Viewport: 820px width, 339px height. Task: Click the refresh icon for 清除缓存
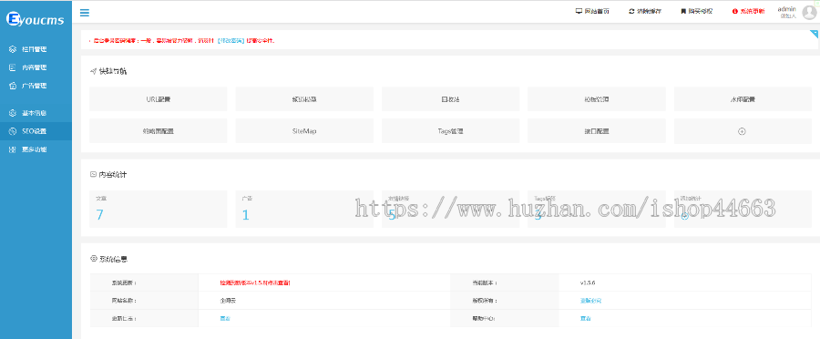pyautogui.click(x=631, y=11)
